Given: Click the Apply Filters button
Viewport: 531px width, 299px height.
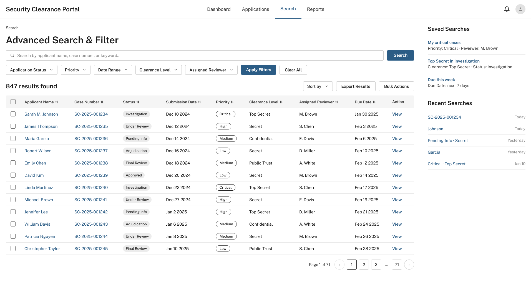Looking at the screenshot, I should (258, 70).
